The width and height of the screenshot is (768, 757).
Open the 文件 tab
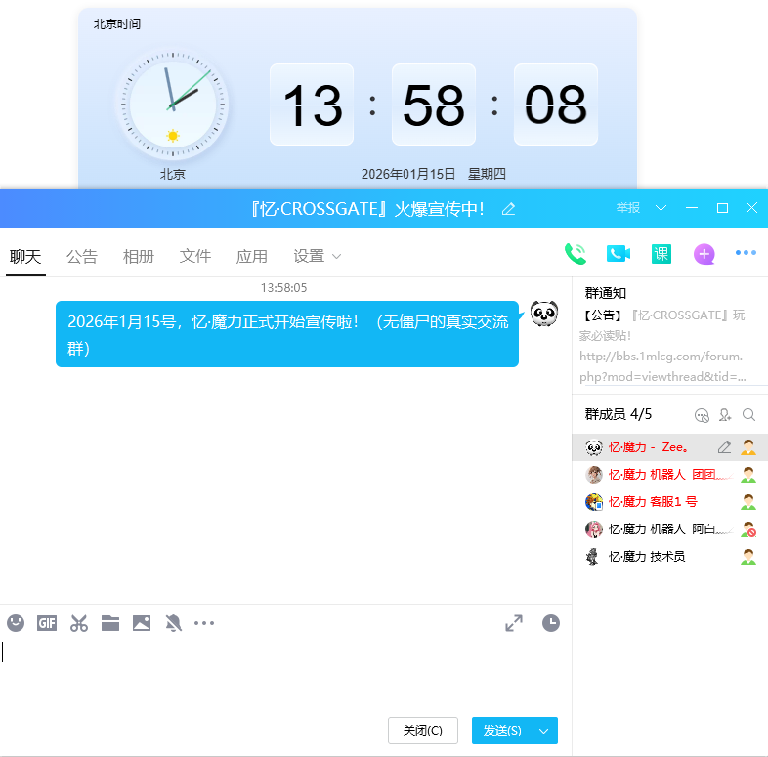(195, 256)
